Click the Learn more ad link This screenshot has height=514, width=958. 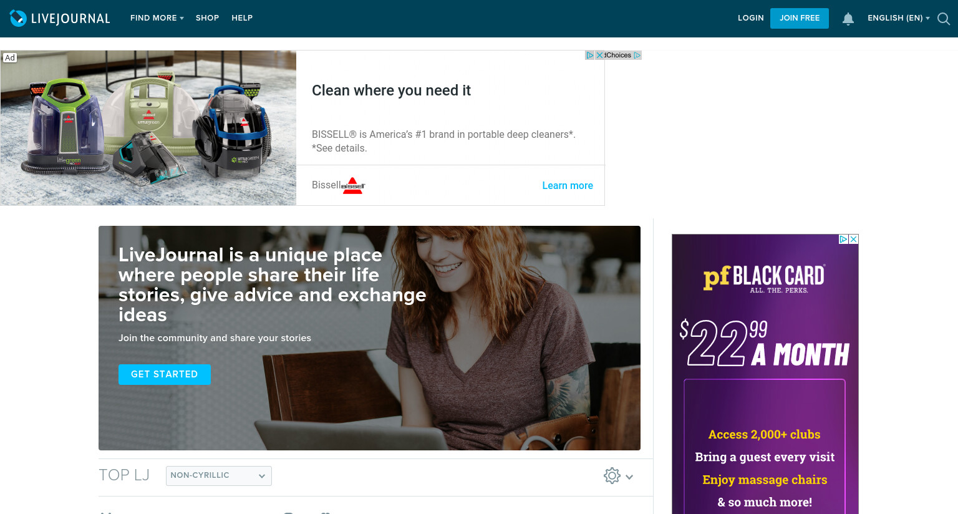point(568,185)
